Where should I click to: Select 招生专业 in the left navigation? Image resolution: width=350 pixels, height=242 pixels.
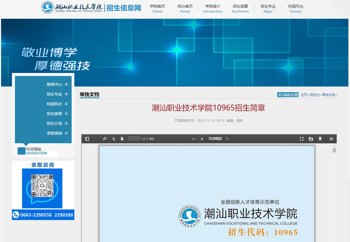coord(54,94)
